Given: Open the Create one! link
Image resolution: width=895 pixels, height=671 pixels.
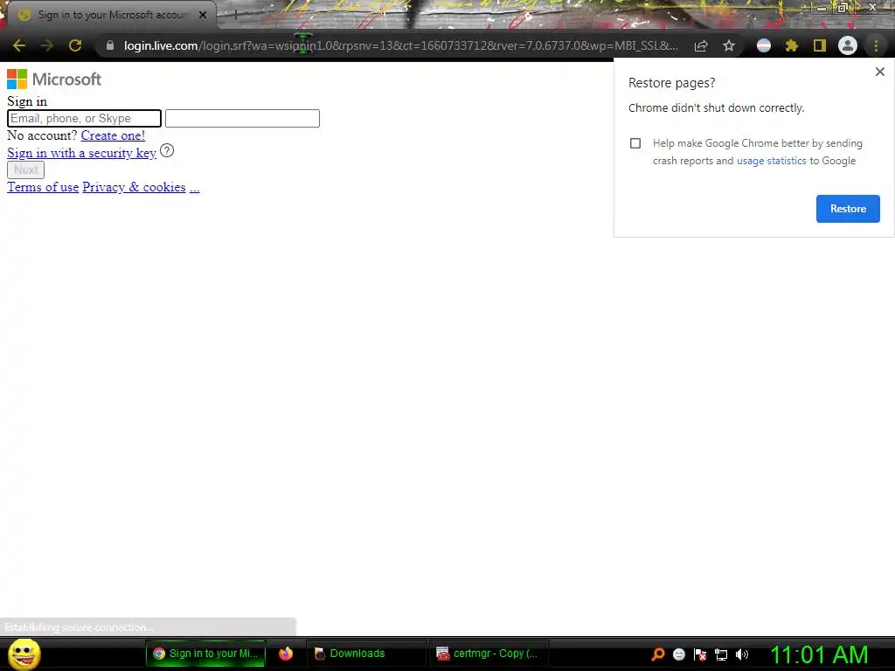Looking at the screenshot, I should click(x=113, y=135).
